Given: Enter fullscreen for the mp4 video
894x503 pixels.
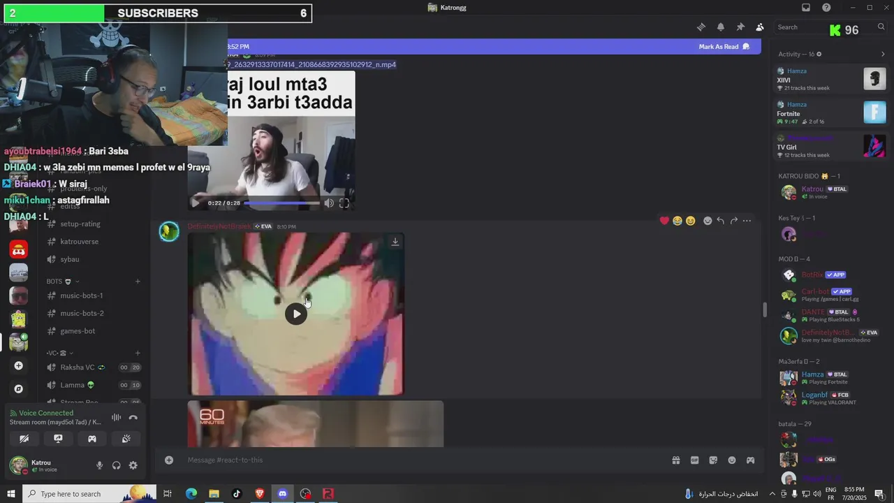Looking at the screenshot, I should tap(344, 203).
